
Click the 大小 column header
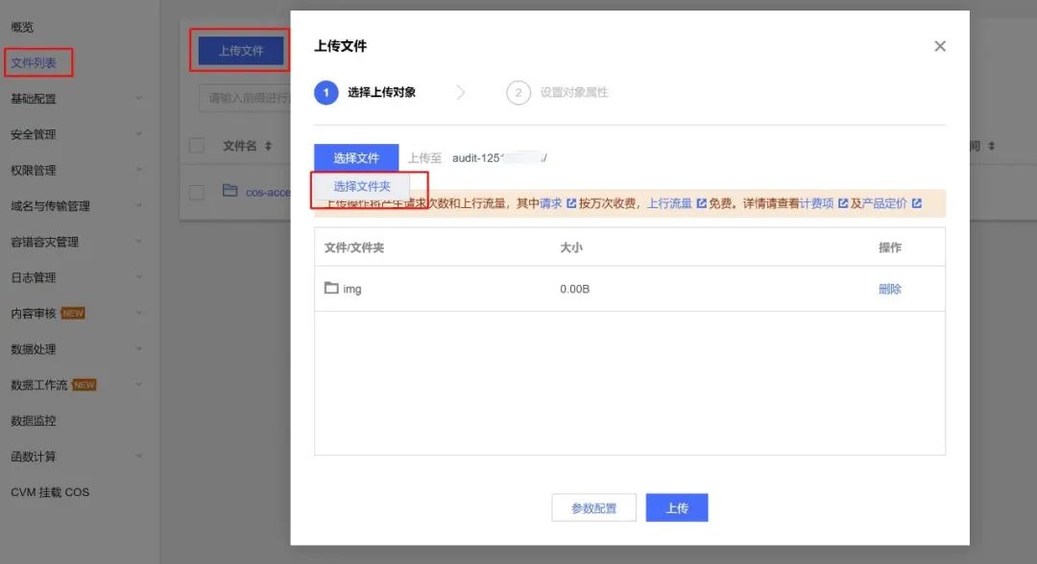pos(570,247)
